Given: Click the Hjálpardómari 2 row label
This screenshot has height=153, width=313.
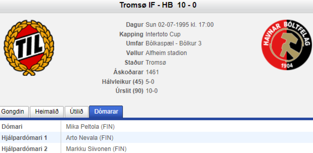Looking at the screenshot, I should 25,149.
